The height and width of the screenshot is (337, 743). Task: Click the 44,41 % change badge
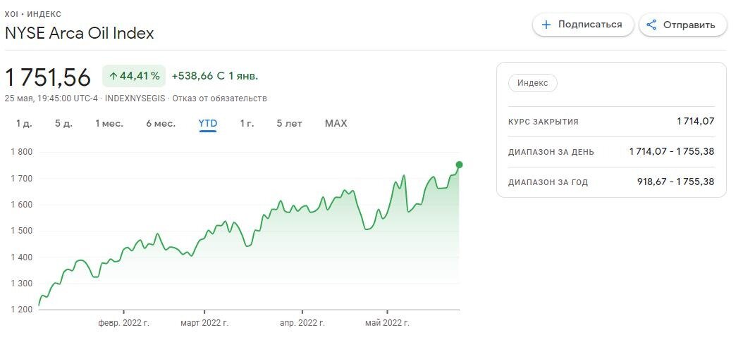[134, 75]
